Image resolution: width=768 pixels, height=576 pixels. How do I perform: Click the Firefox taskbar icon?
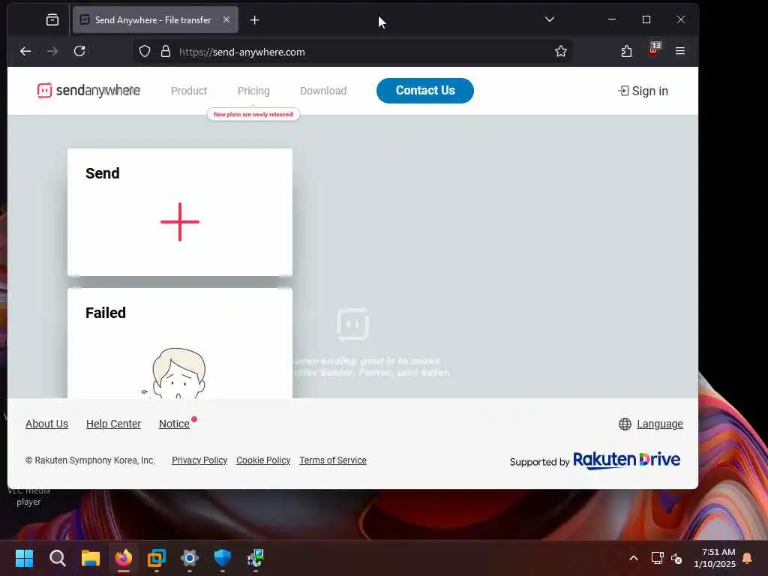click(124, 558)
